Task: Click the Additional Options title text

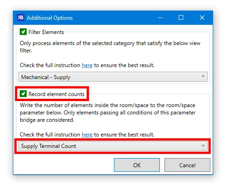Action: 50,18
